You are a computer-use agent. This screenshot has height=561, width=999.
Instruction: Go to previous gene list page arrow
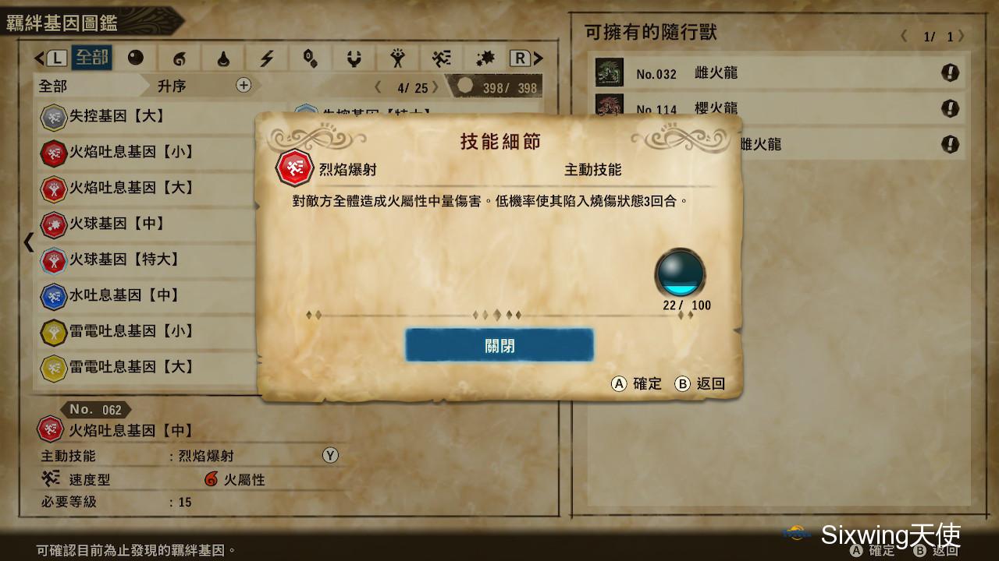379,87
